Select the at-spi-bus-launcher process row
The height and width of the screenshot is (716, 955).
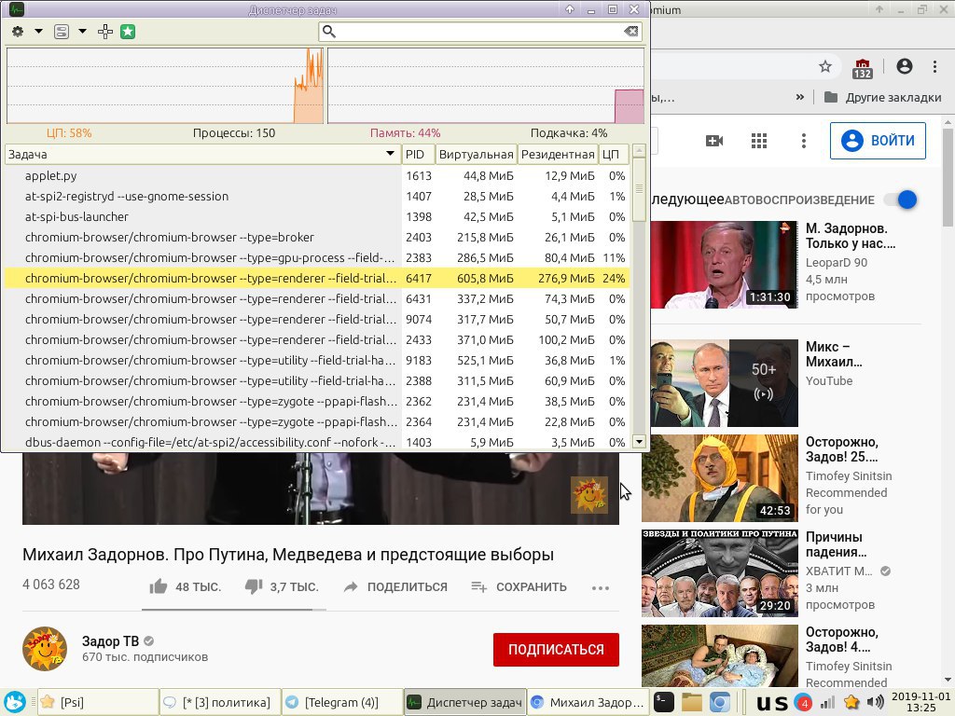pos(317,216)
